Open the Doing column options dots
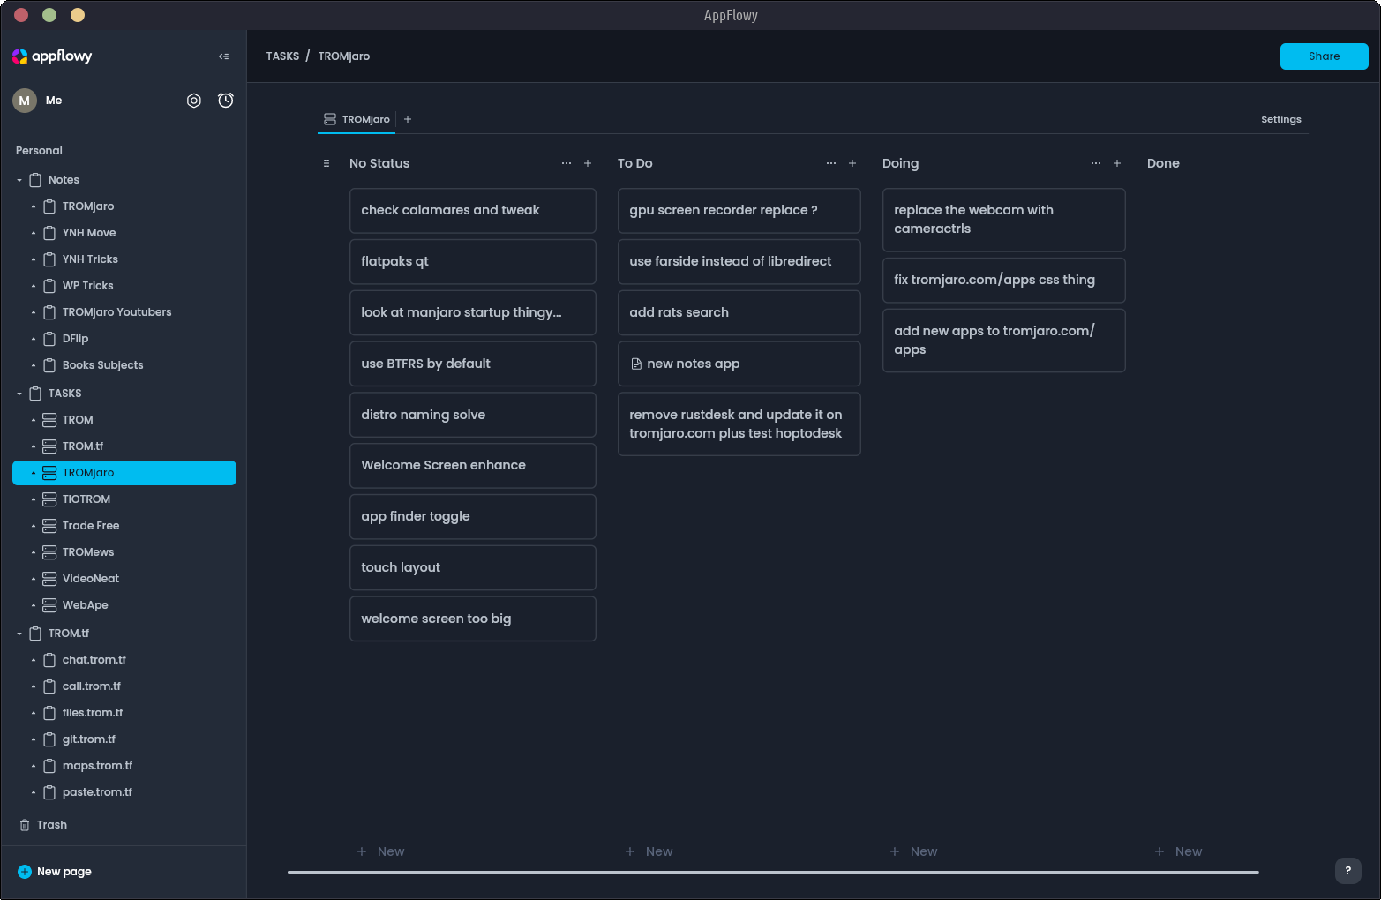 pos(1096,163)
